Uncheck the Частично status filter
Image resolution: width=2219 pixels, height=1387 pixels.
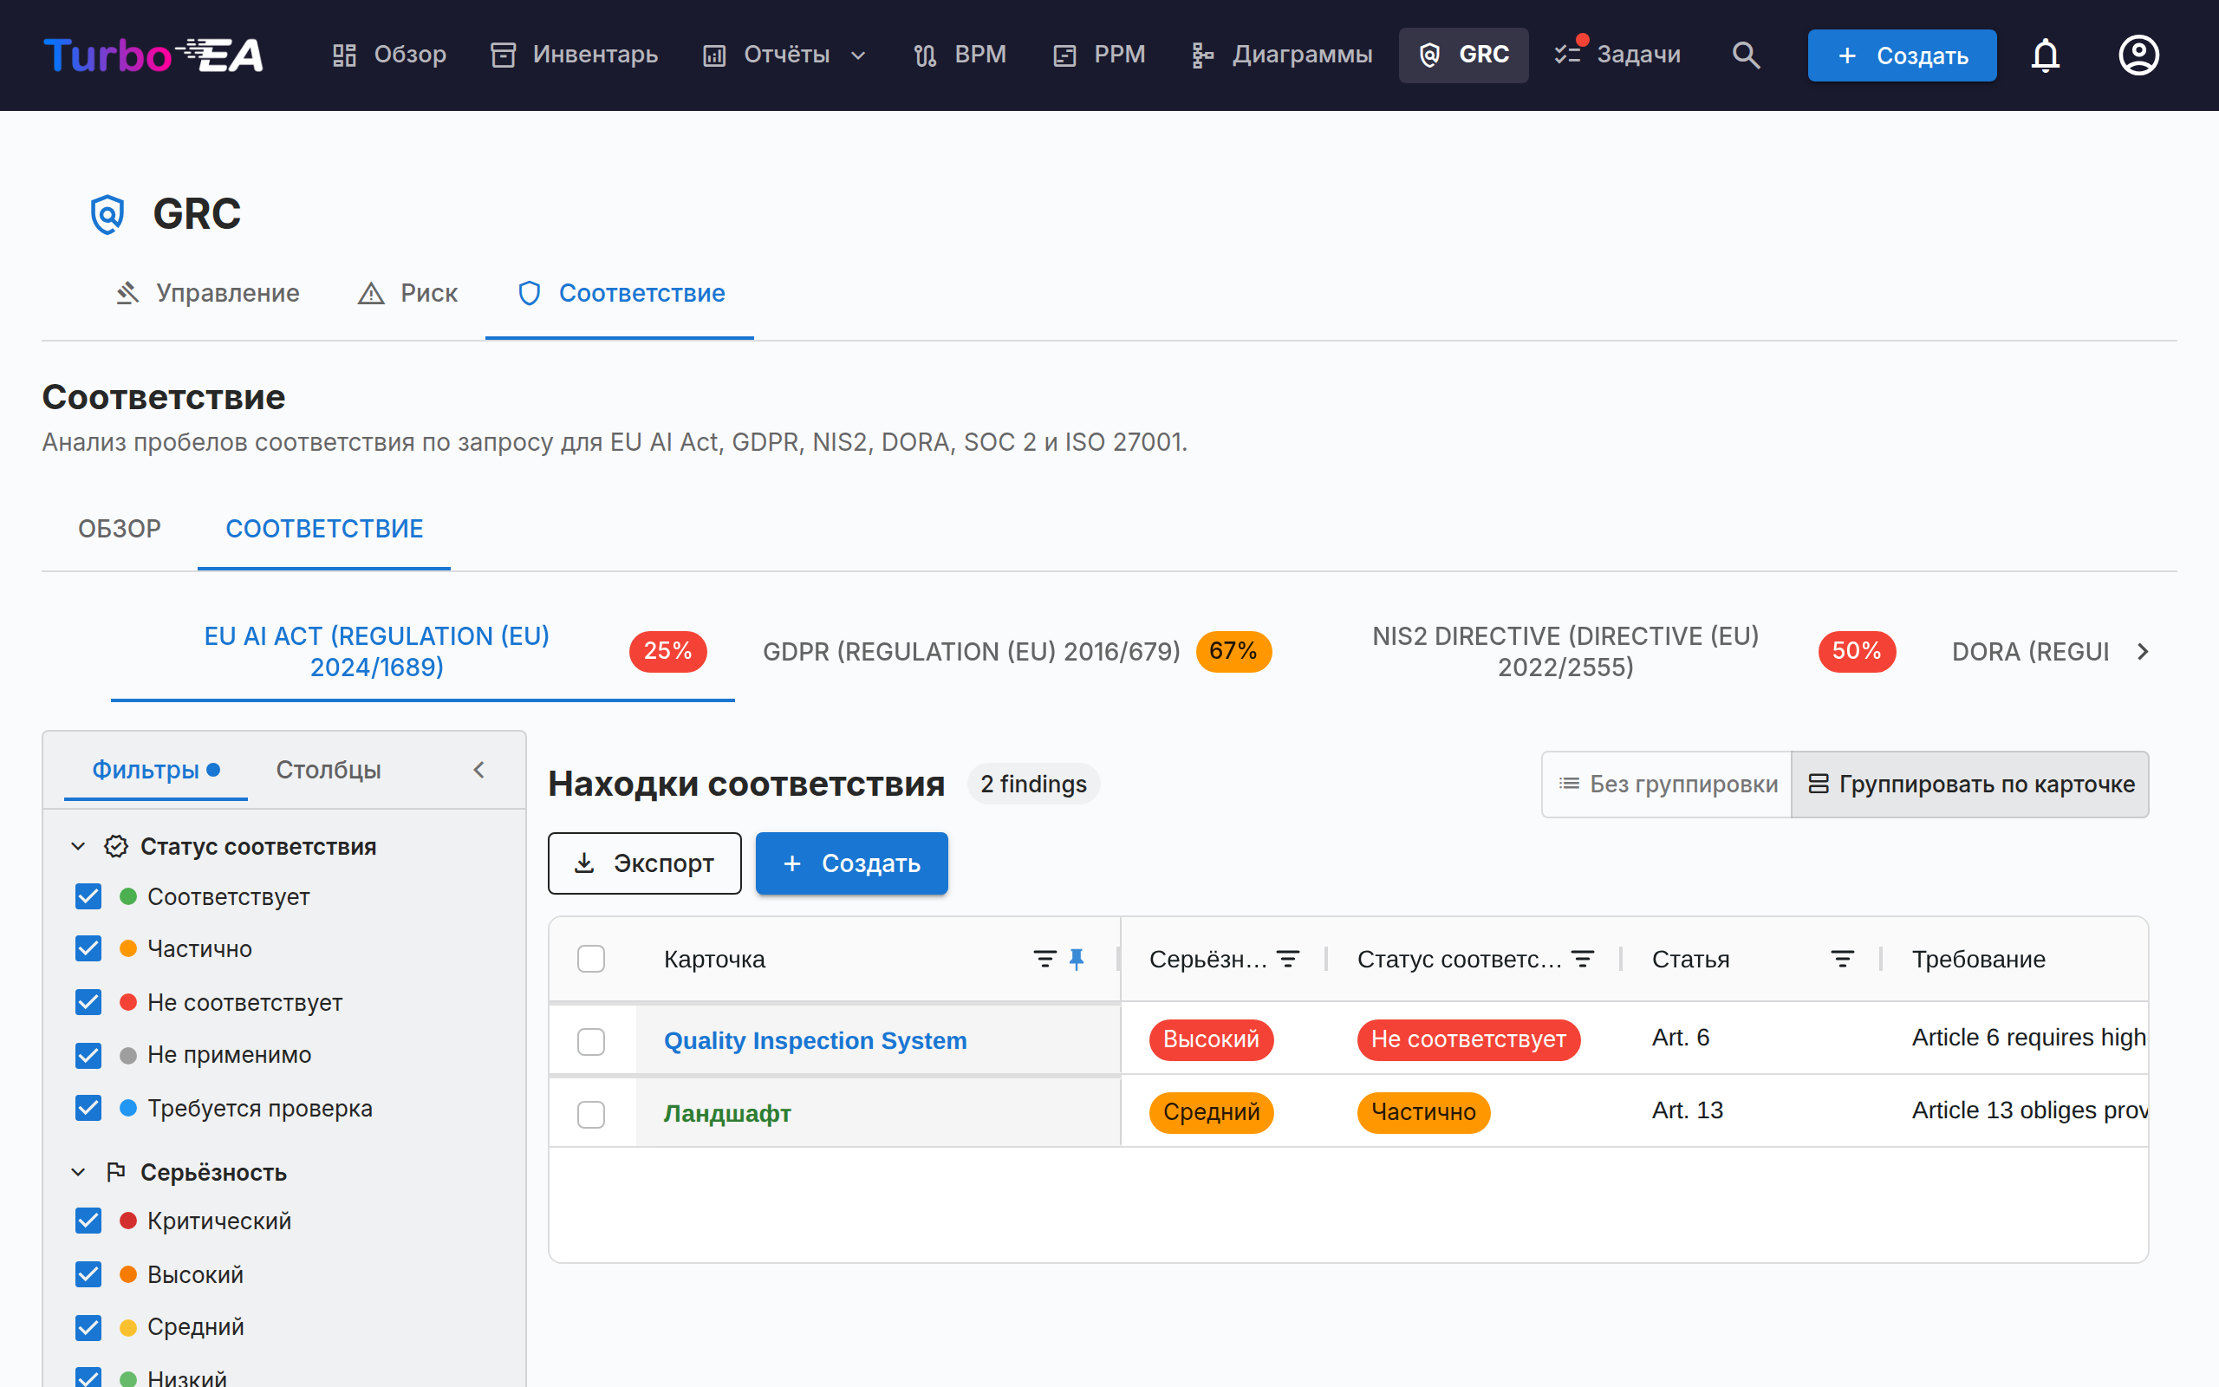(88, 948)
